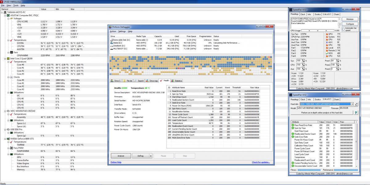Collapse the ASUSTeK Computer INC. P5QC node
Viewport: 370px width, 185px height.
click(x=6, y=15)
